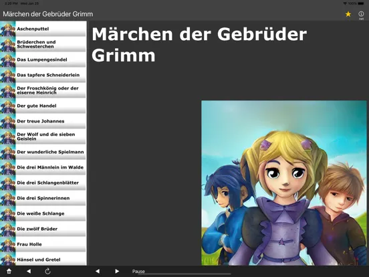Tap the play triangle next to Pause
Viewport: 369px width, 277px height.
[x=117, y=271]
